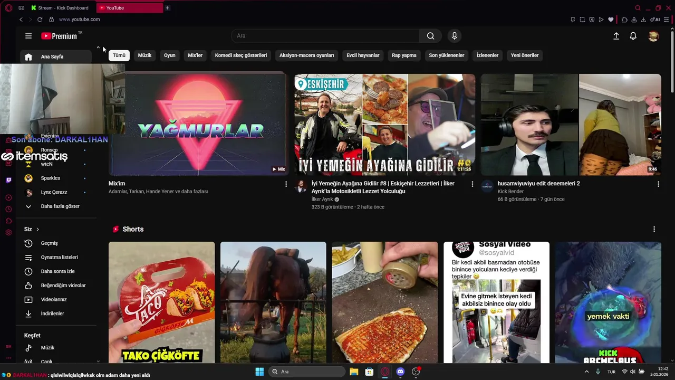Open the YouTube hamburger guide menu
Viewport: 675px width, 380px height.
point(28,36)
